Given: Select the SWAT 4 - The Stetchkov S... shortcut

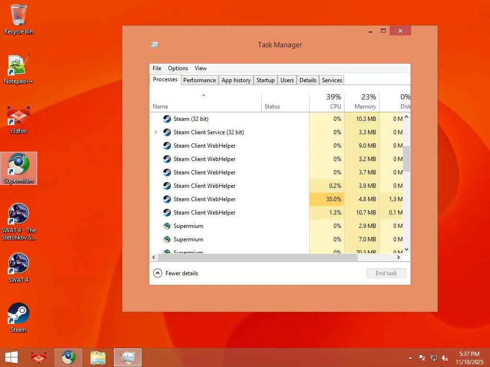Looking at the screenshot, I should (19, 222).
